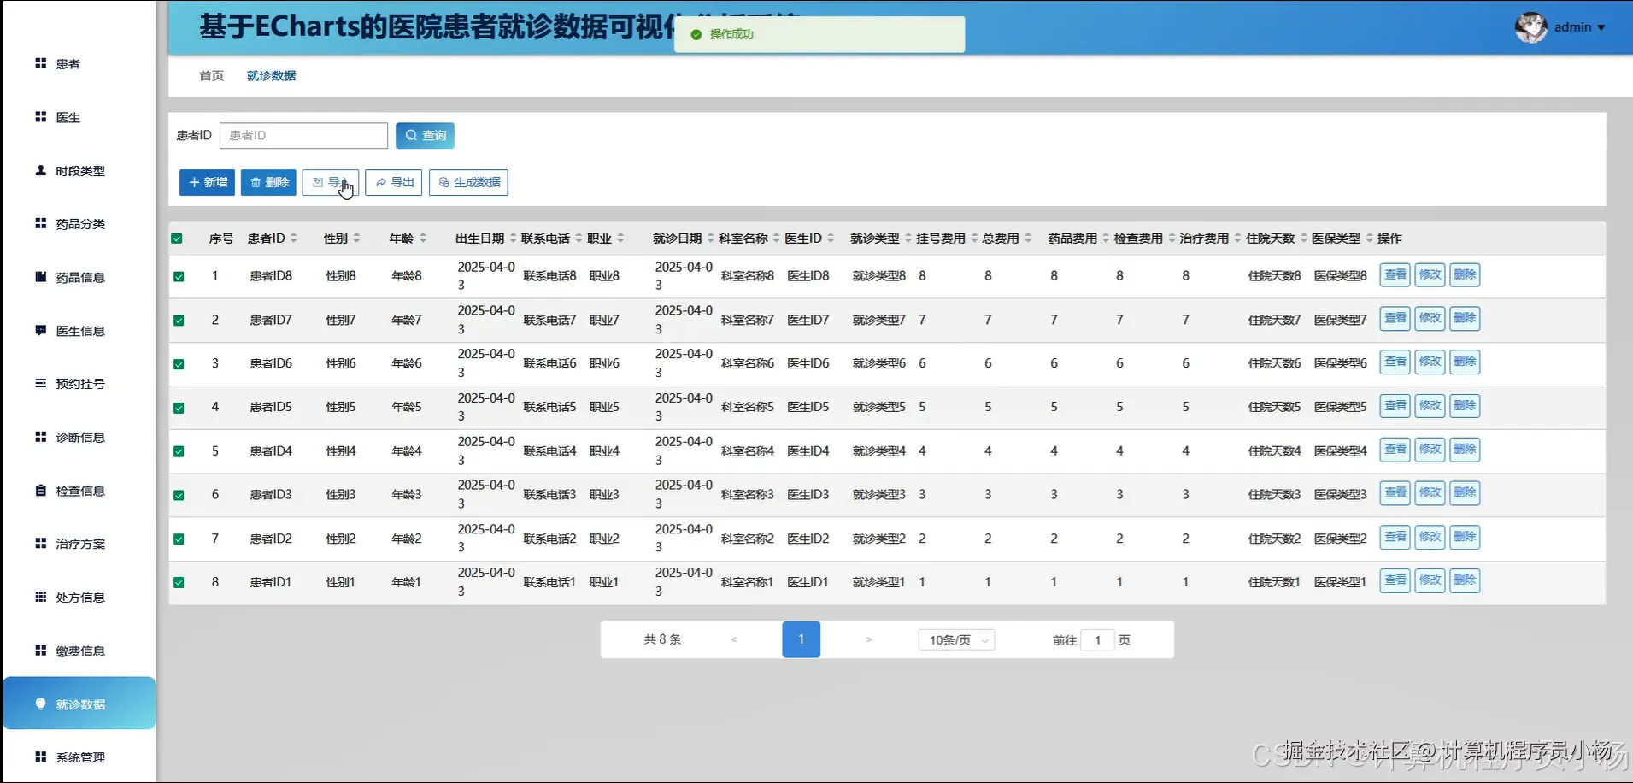Click the 导出 export button
The height and width of the screenshot is (783, 1633).
(x=393, y=182)
